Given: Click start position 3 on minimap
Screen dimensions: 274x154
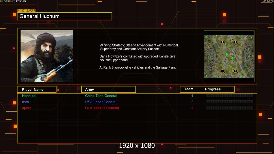Looking at the screenshot, I should coord(222,42).
